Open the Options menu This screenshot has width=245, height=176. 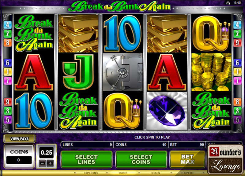tap(91, 173)
